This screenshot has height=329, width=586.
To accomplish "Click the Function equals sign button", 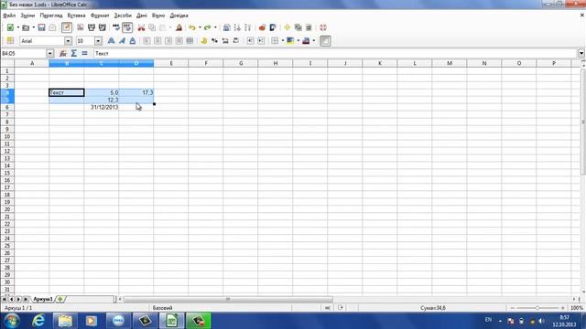I will pyautogui.click(x=84, y=53).
